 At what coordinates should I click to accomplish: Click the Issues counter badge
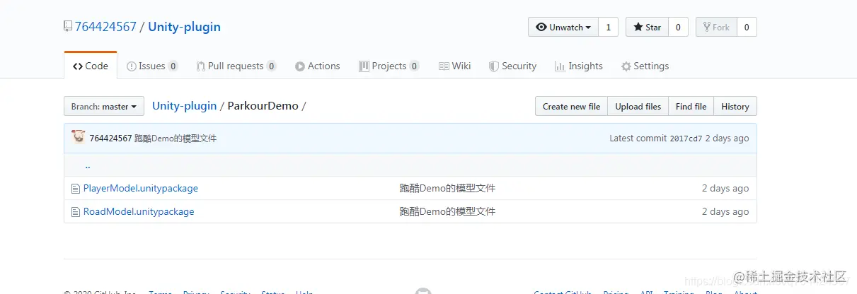pos(173,66)
